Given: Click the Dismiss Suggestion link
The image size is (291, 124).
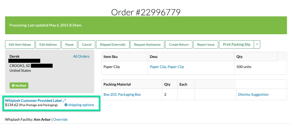Looking at the screenshot, I should click(x=253, y=94).
